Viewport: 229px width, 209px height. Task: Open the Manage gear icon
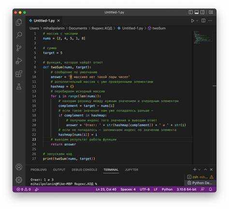pyautogui.click(x=19, y=179)
